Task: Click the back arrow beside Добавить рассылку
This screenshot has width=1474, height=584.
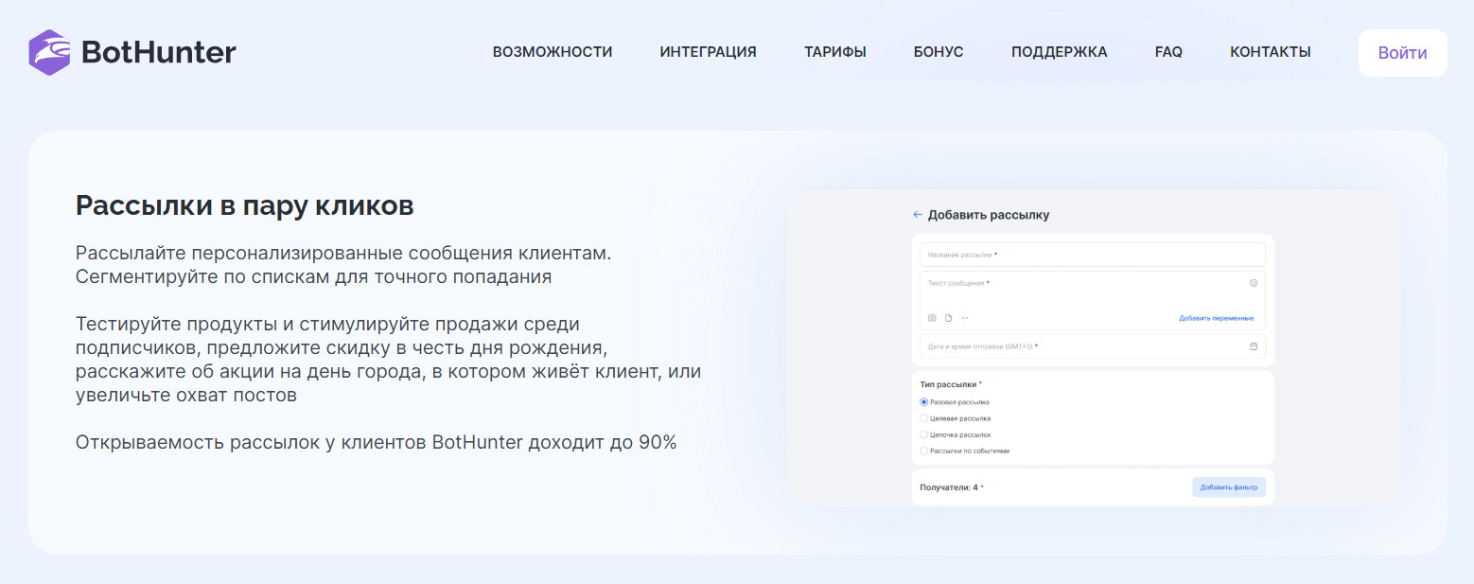Action: coord(917,215)
